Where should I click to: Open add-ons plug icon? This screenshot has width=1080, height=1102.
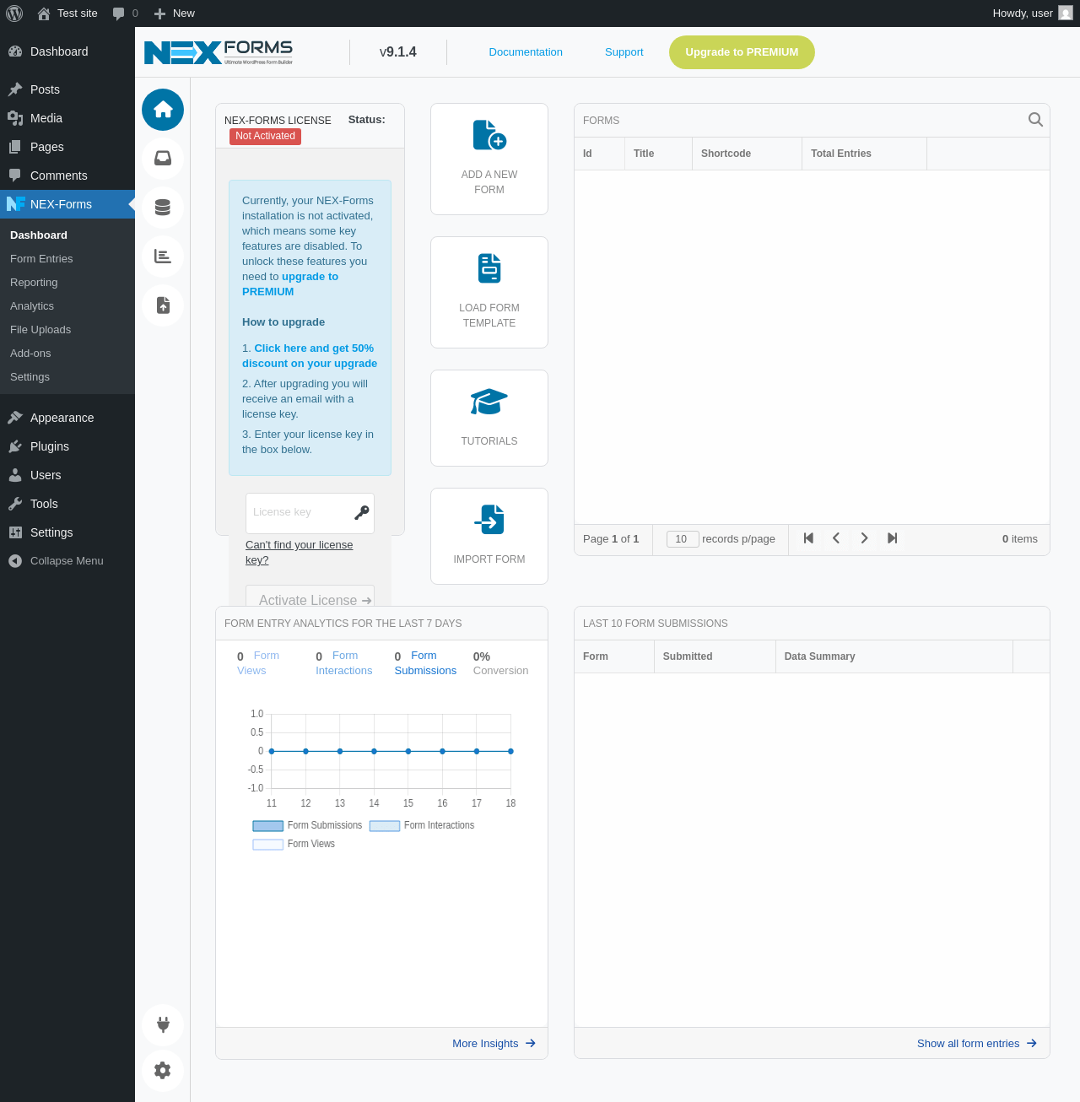[x=163, y=1025]
